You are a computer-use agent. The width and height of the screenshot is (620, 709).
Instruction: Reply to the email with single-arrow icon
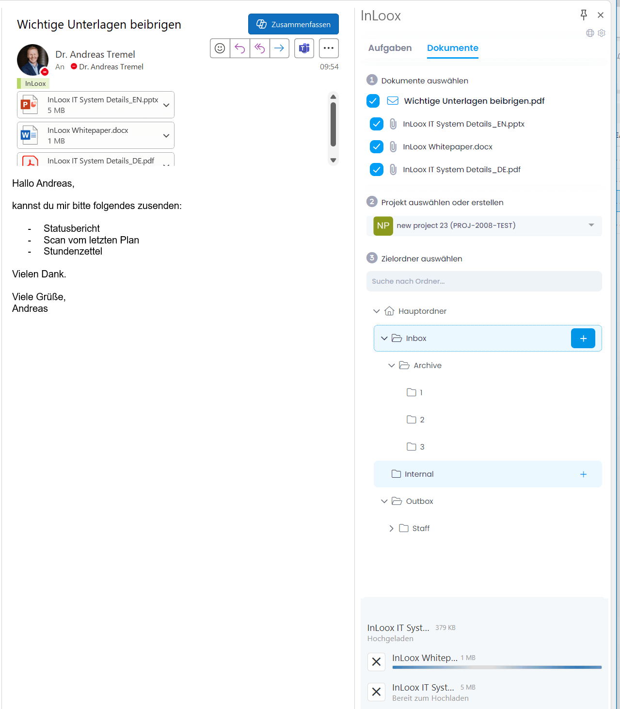tap(240, 48)
